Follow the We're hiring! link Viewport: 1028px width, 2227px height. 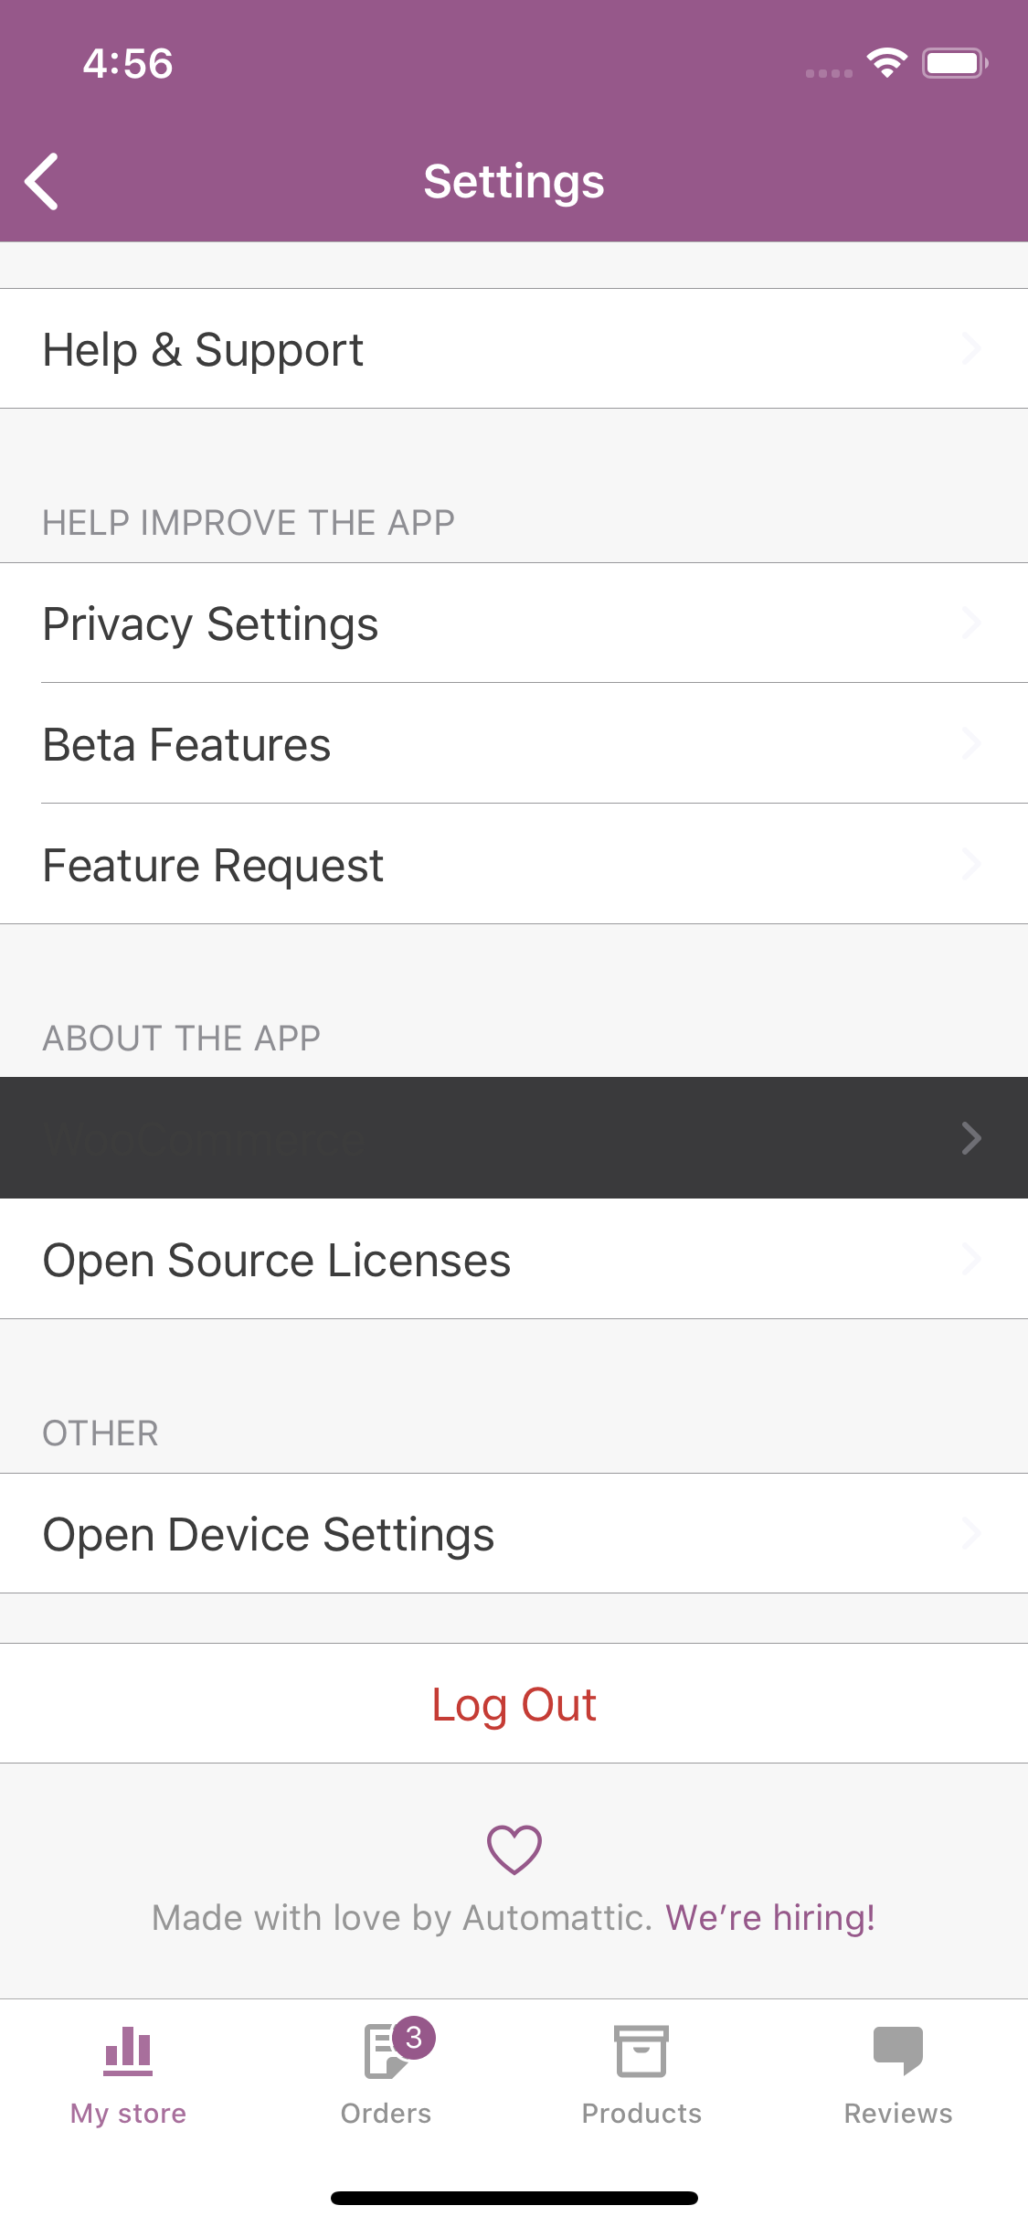pyautogui.click(x=770, y=1918)
